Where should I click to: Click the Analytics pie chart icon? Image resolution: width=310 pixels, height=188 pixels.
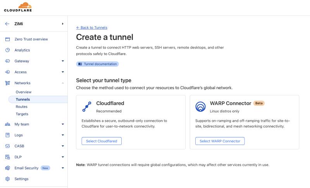pos(7,50)
